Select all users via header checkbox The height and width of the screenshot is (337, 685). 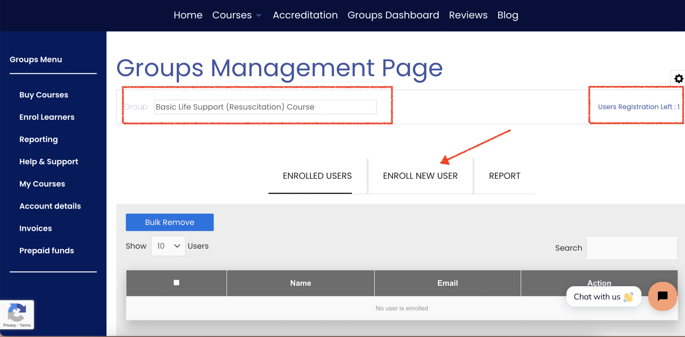176,283
